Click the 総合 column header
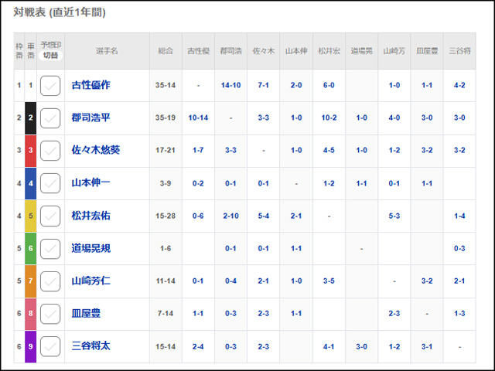The image size is (495, 371). tap(166, 51)
